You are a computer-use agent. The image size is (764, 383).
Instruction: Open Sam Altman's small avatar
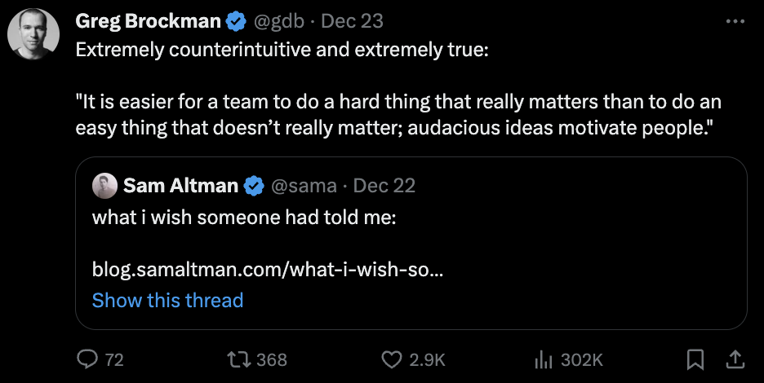[104, 186]
